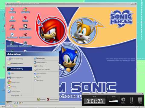Click the Herunterfahren shutdown button
The width and height of the screenshot is (145, 108).
53,100
